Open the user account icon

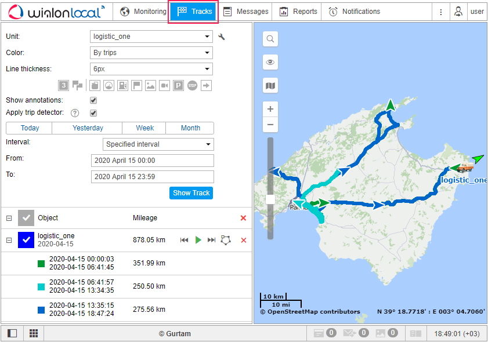(458, 12)
